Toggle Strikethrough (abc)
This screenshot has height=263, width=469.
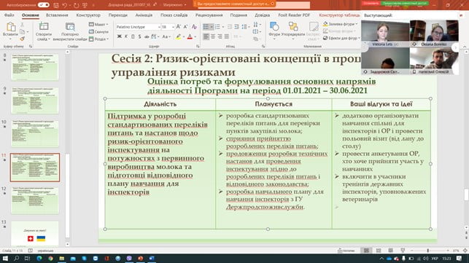[x=147, y=36]
